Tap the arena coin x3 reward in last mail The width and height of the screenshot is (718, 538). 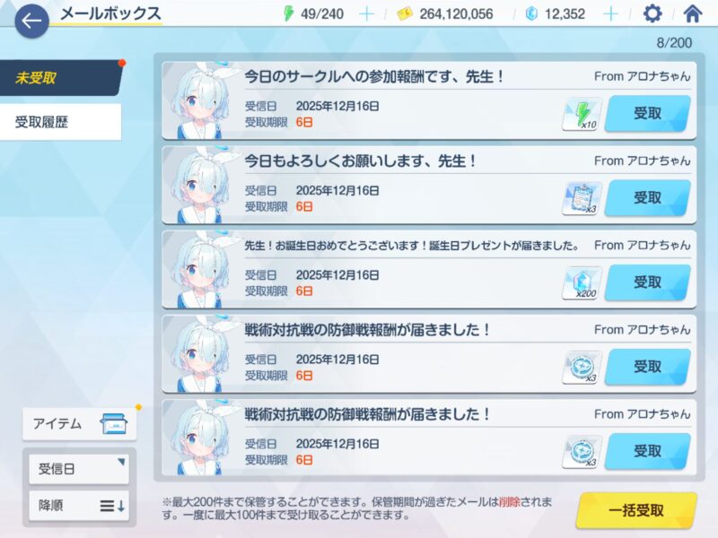coord(582,452)
